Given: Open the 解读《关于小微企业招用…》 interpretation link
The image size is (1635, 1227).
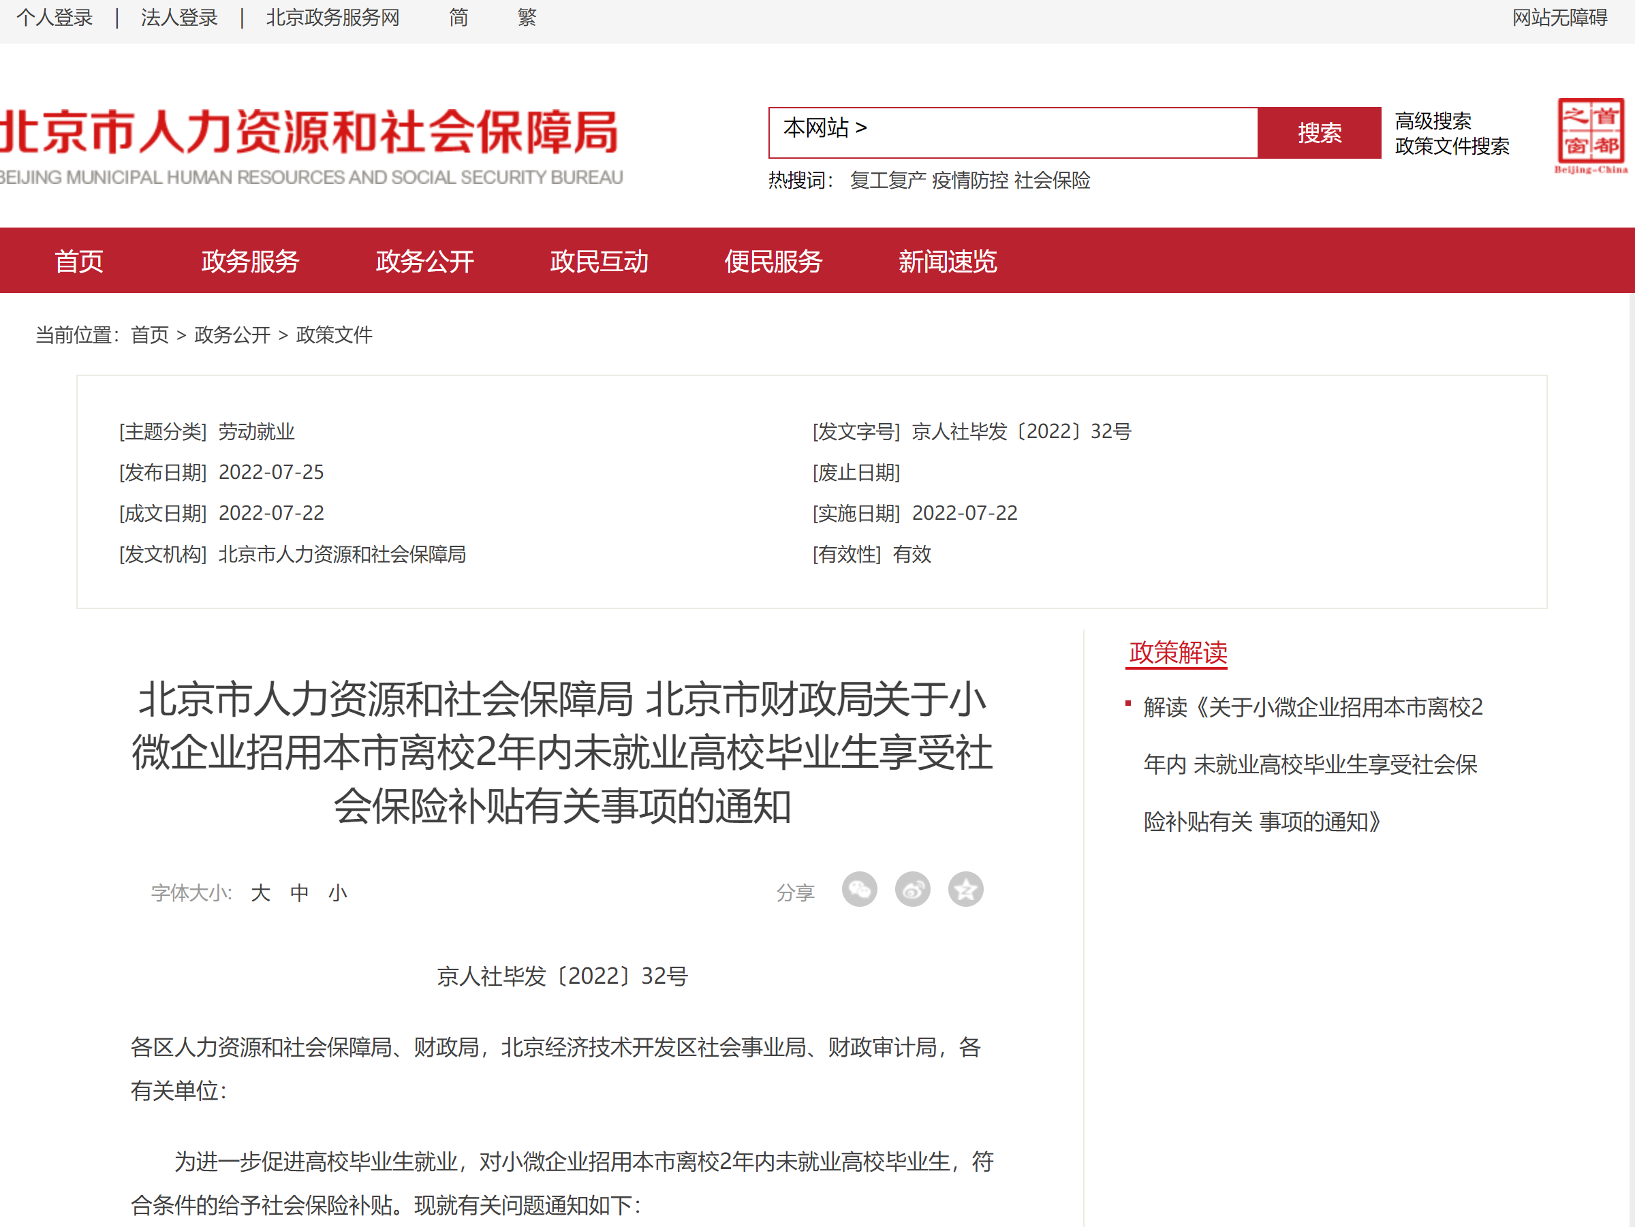Looking at the screenshot, I should click(1313, 764).
